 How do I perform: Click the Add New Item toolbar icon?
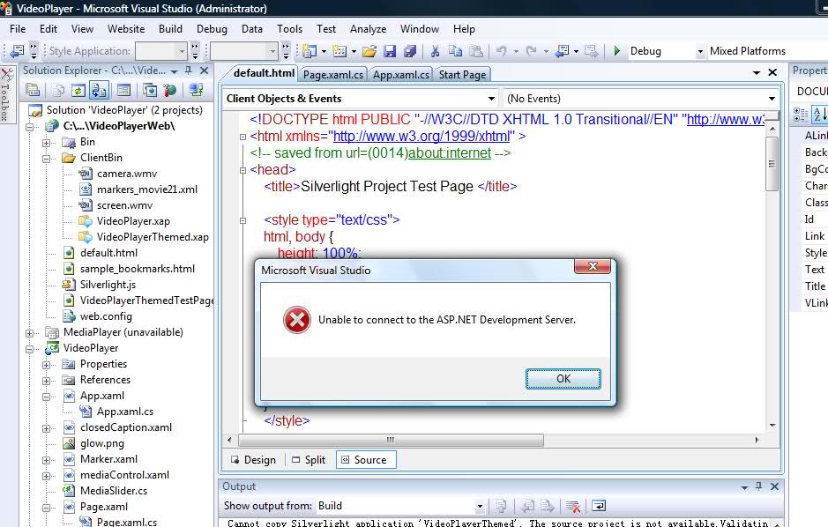tap(339, 51)
